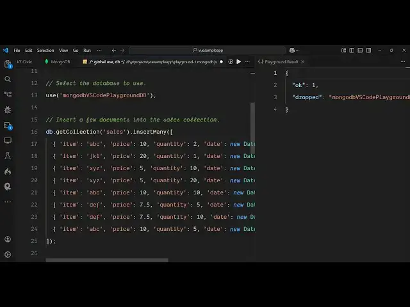Screen dimensions: 410x307
Task: Click the use('mongodbVSCodePlaygroundDB') line
Action: pyautogui.click(x=101, y=95)
